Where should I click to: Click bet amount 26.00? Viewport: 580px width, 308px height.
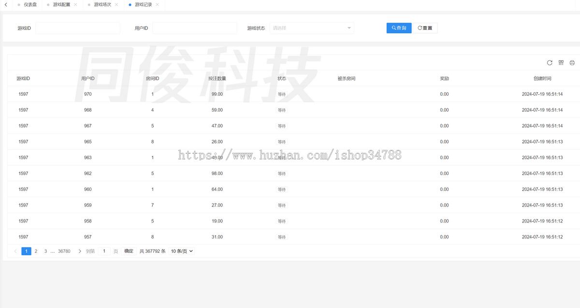[217, 142]
